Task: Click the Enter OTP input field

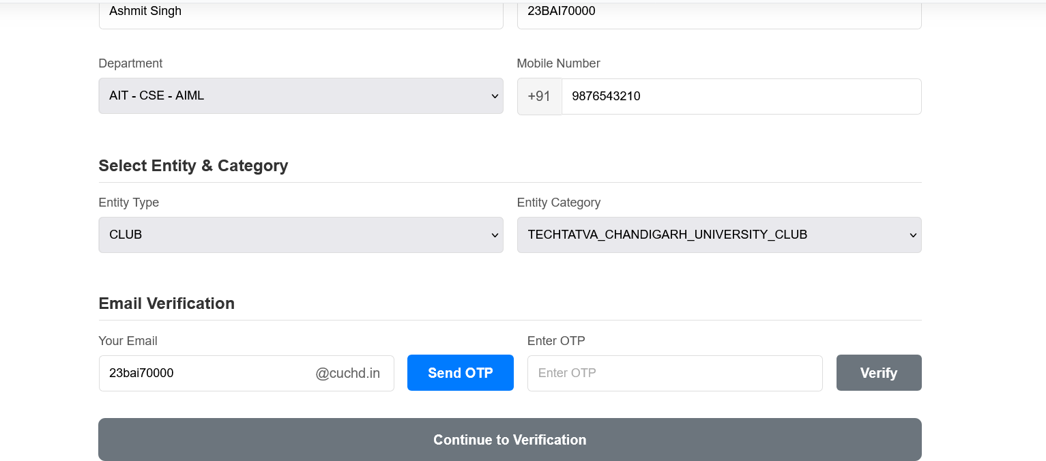Action: [x=675, y=373]
